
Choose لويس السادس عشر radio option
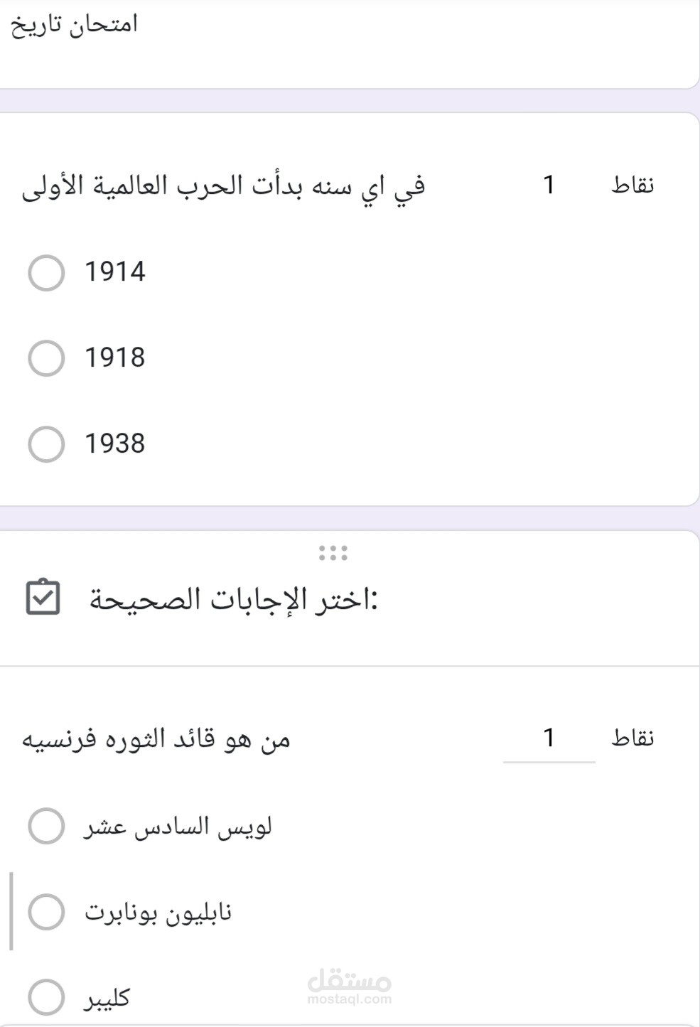coord(46,826)
